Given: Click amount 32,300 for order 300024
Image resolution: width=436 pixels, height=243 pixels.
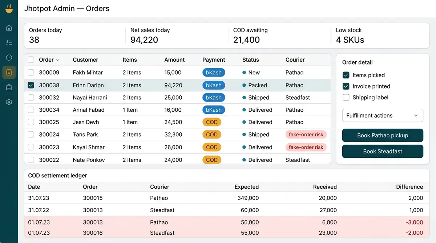Looking at the screenshot, I should tap(173, 135).
